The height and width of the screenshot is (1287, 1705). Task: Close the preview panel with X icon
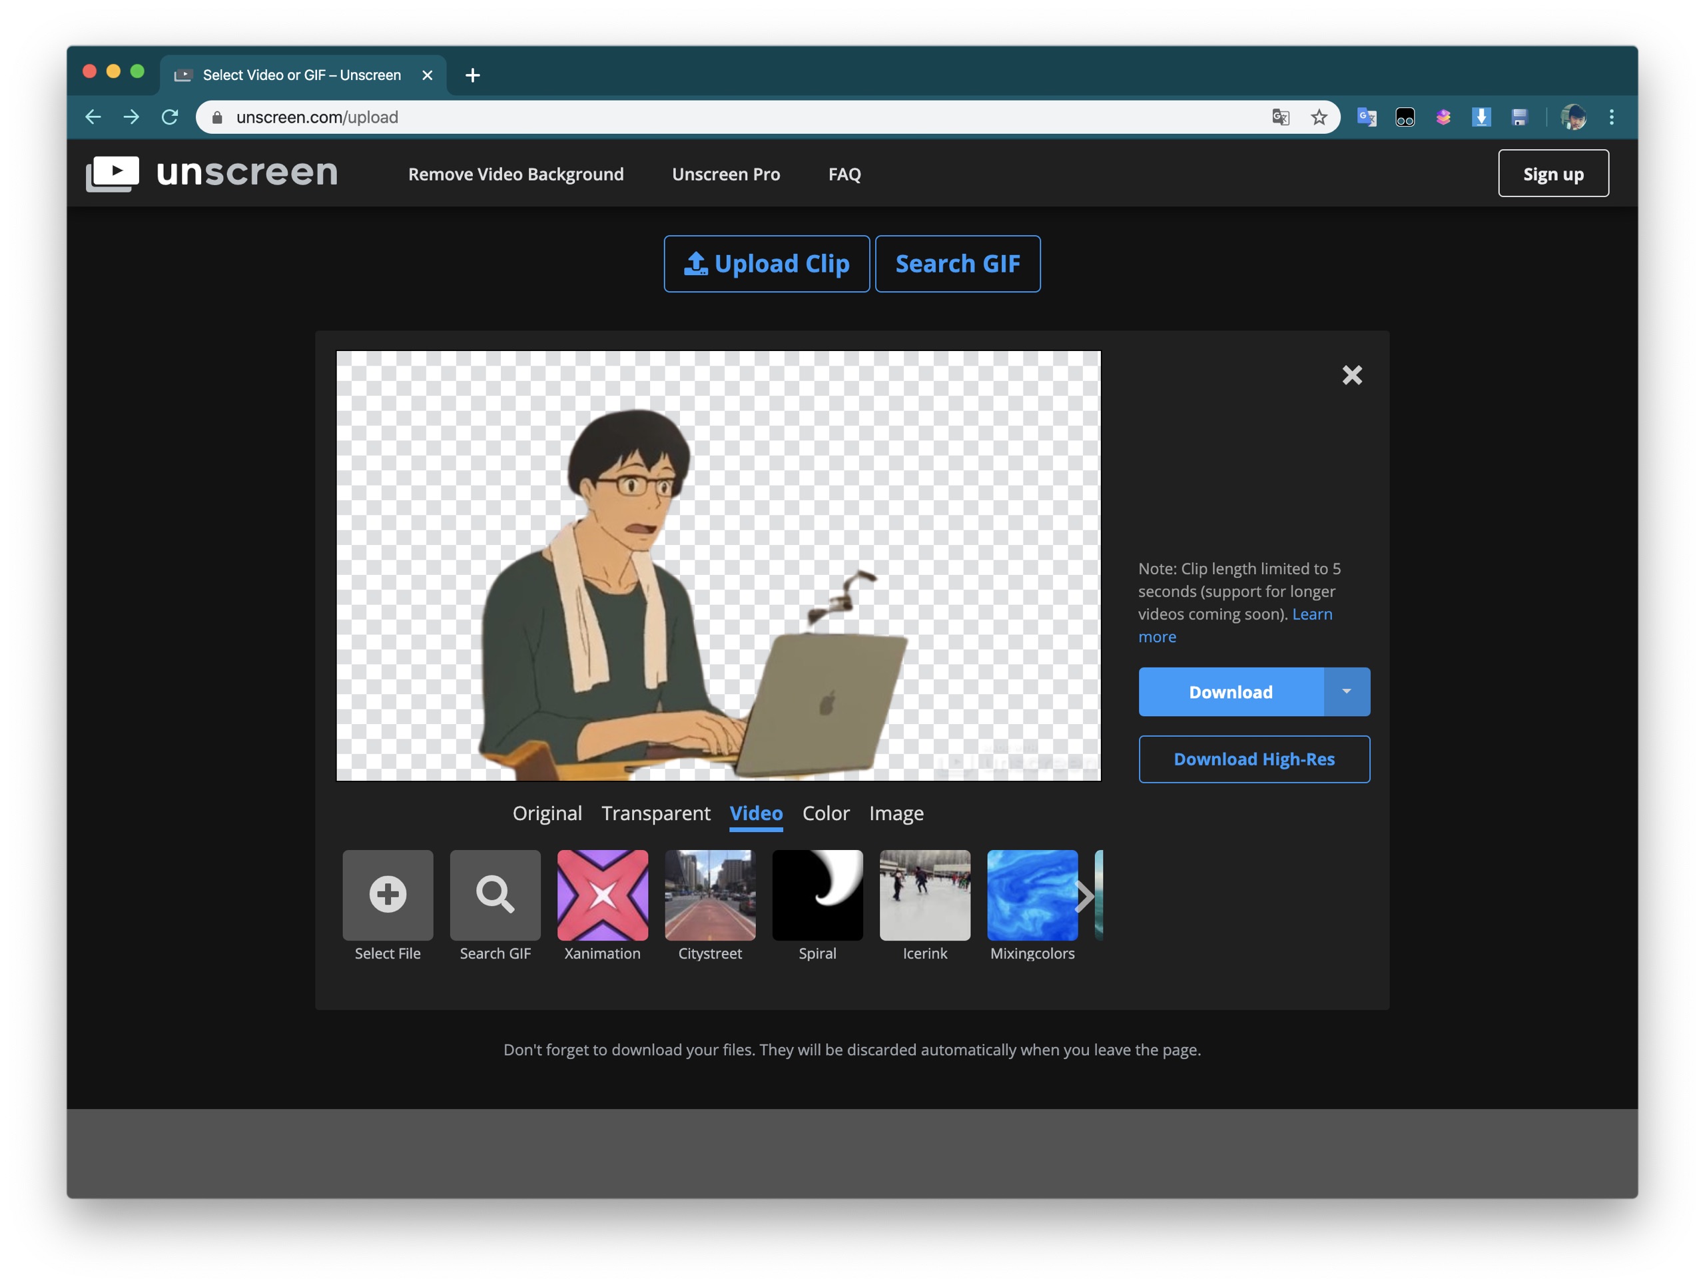click(1351, 376)
